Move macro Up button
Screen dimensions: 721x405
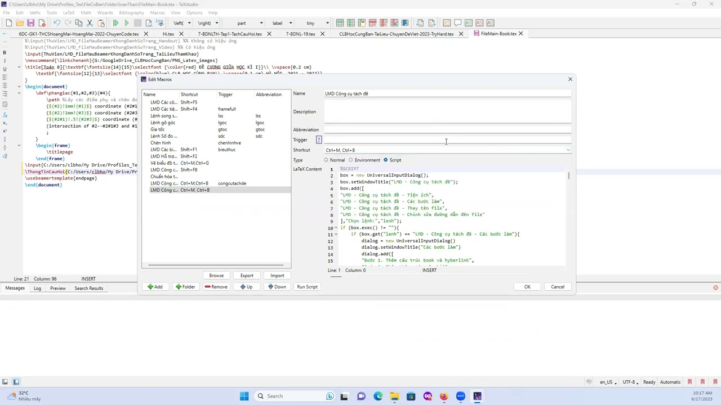(246, 287)
